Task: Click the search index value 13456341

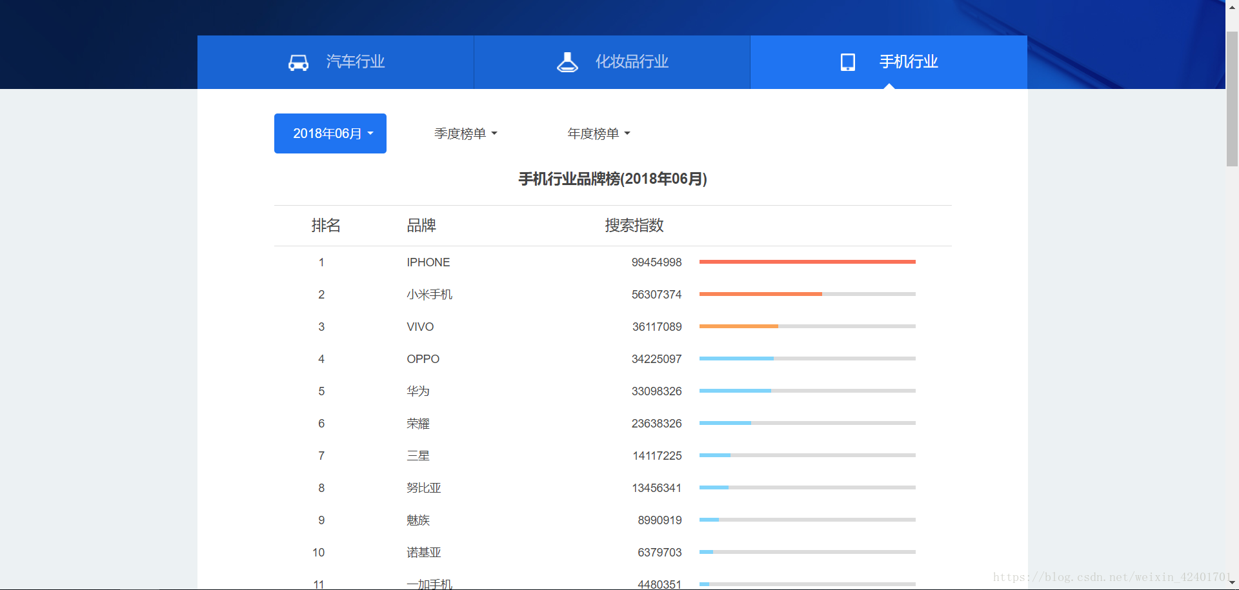Action: pyautogui.click(x=657, y=488)
